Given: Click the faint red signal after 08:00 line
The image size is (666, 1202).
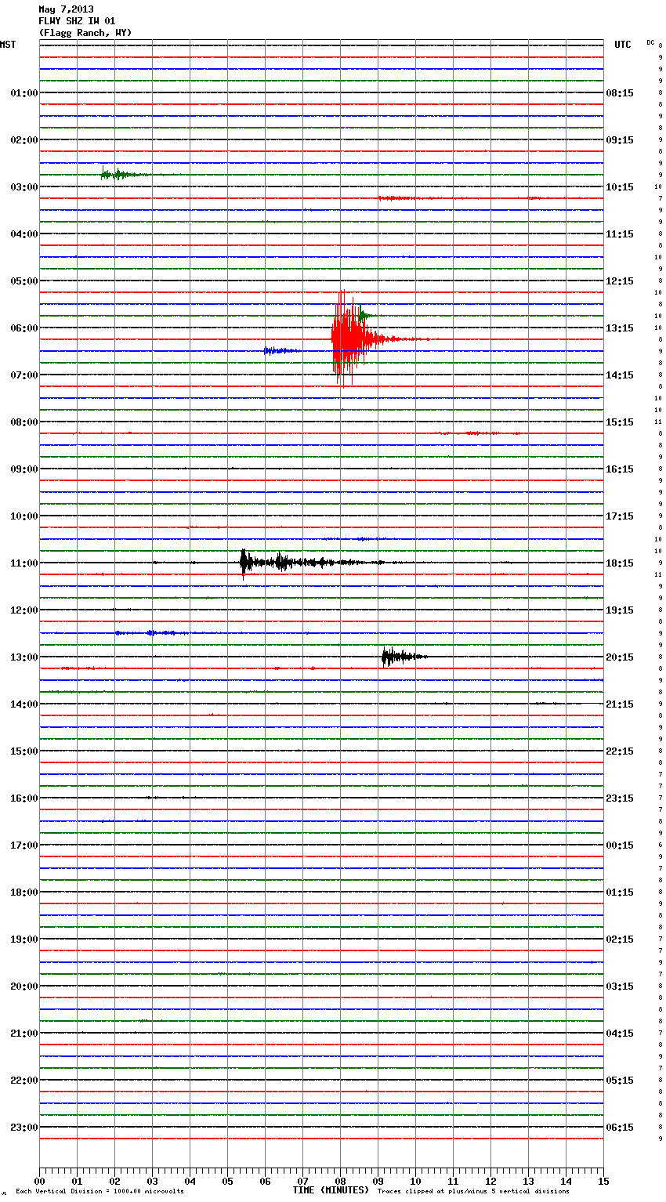Looking at the screenshot, I should (480, 433).
